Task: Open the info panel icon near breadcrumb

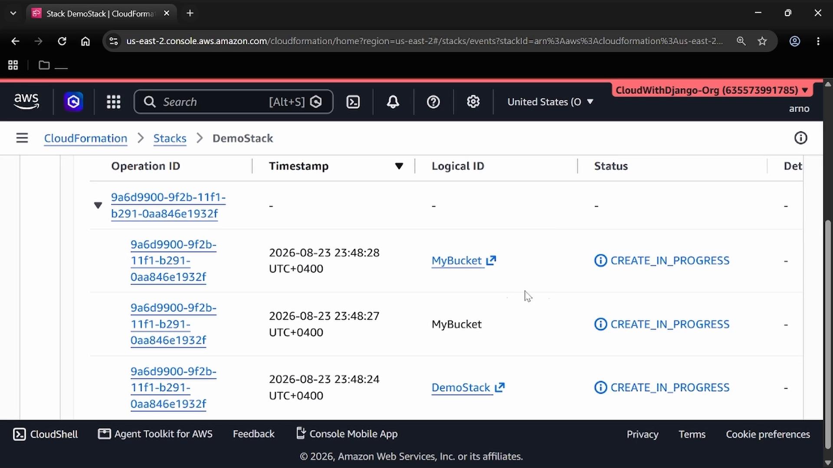Action: click(801, 138)
